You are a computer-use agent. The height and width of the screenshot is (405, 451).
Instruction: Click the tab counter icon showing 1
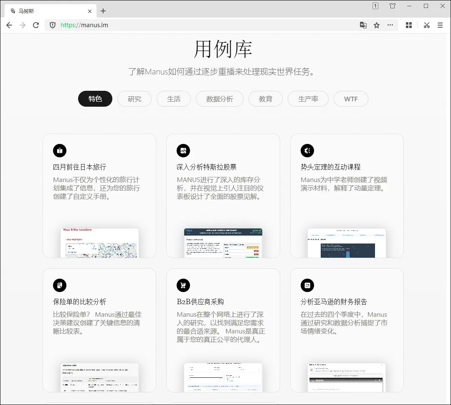click(x=375, y=6)
